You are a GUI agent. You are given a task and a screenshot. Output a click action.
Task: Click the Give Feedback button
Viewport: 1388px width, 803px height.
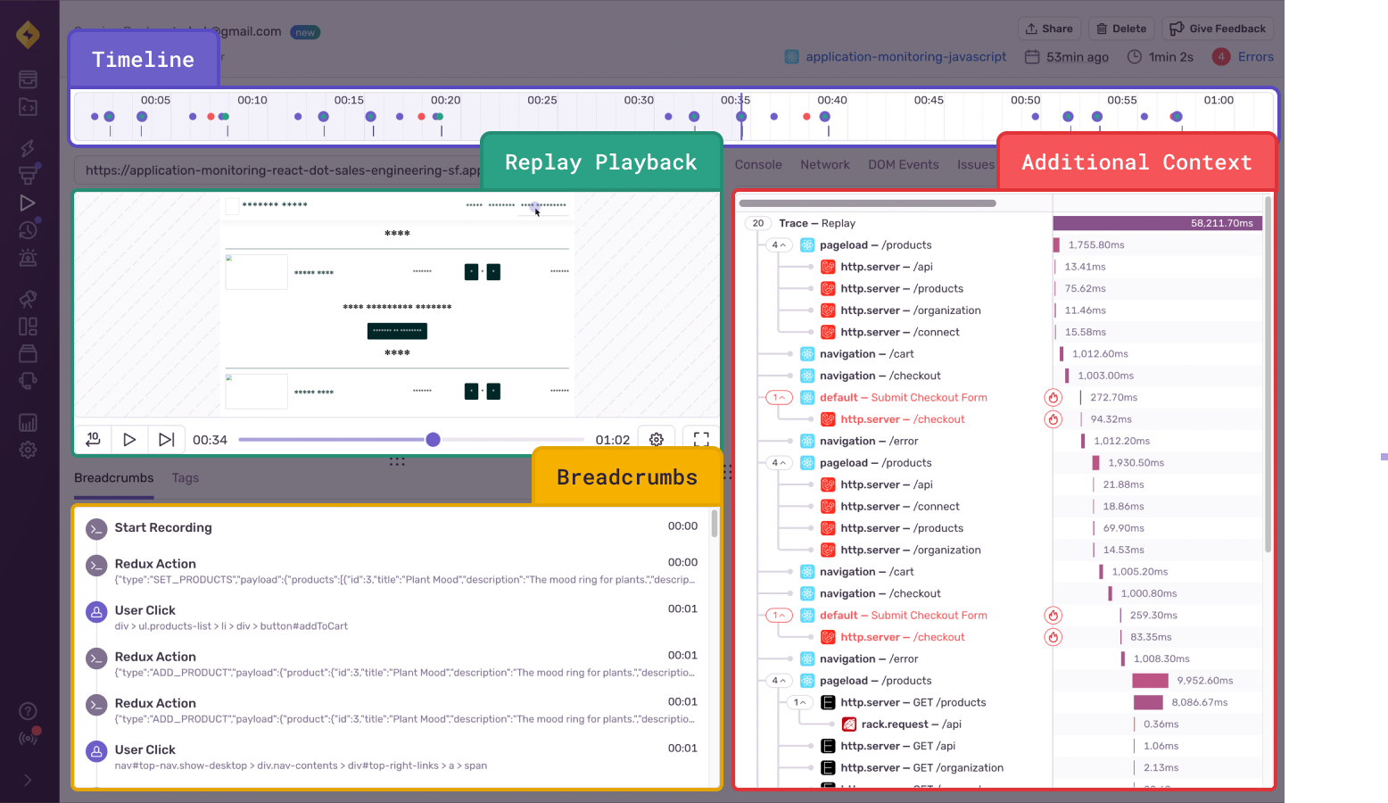click(x=1217, y=28)
